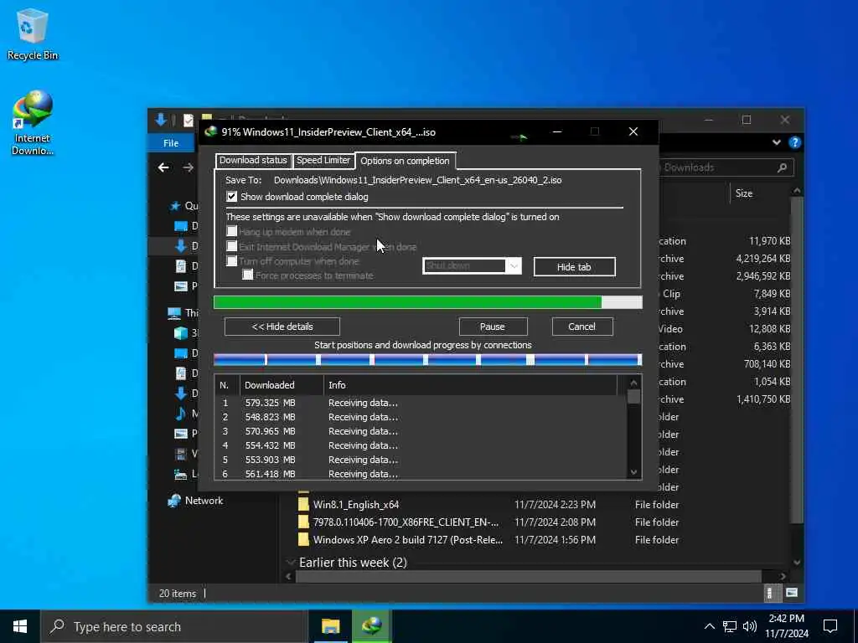This screenshot has height=643, width=858.
Task: Click the Explorer back arrow
Action: click(x=163, y=167)
